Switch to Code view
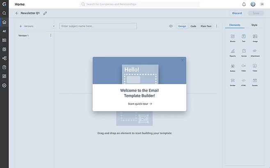This screenshot has width=270, height=168. pyautogui.click(x=193, y=26)
